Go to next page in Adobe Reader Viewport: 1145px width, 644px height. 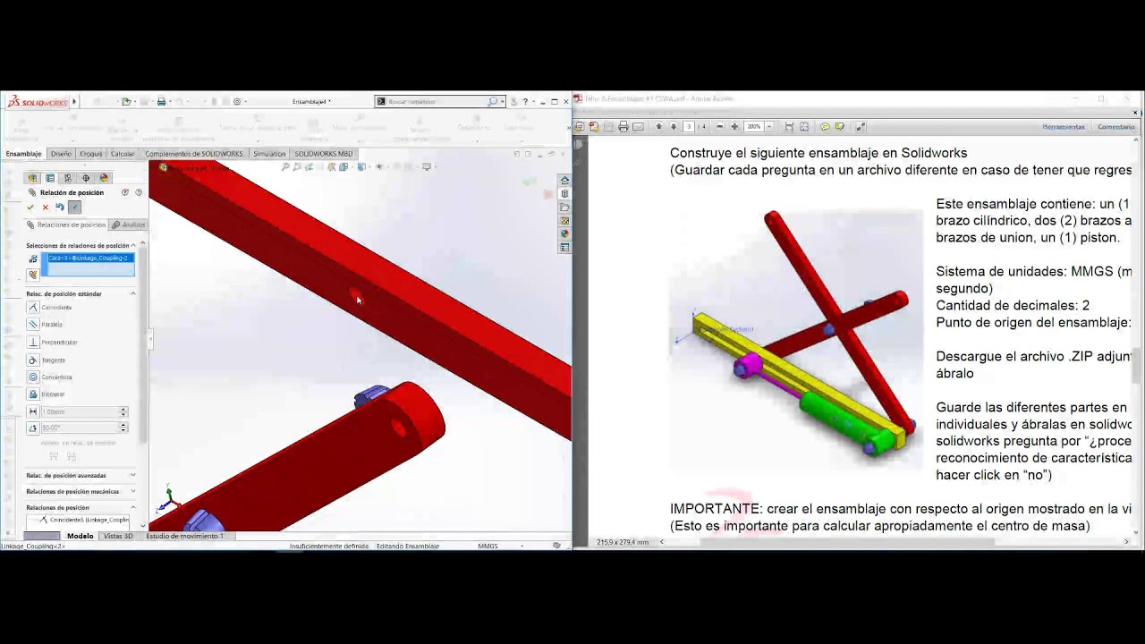click(674, 127)
